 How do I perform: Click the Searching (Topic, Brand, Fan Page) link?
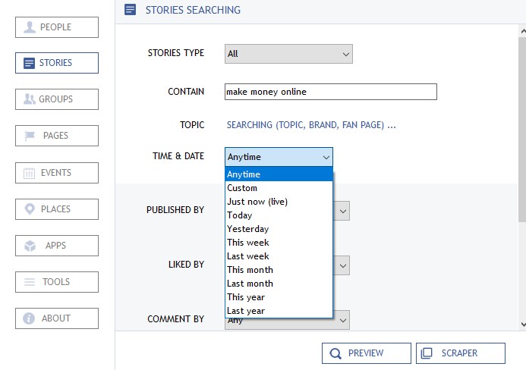tap(311, 125)
